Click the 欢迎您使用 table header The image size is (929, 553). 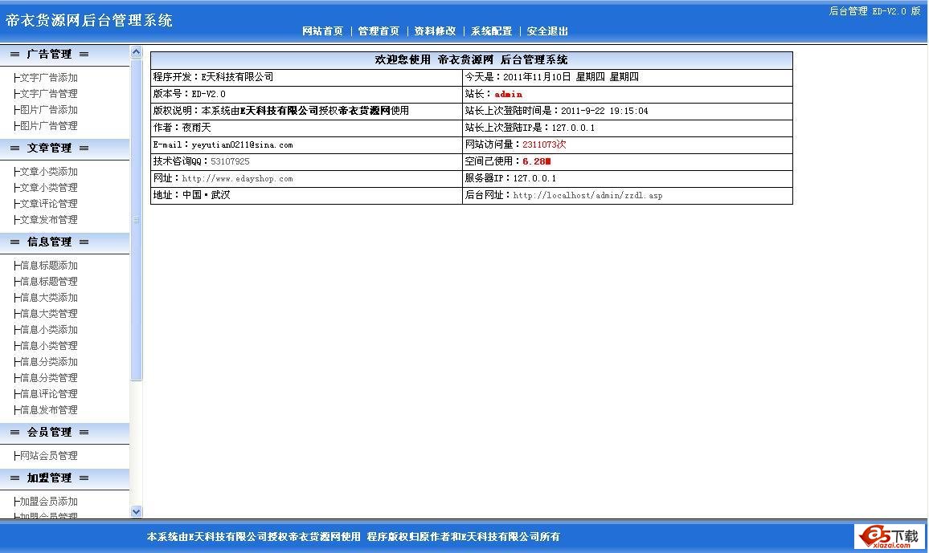[x=472, y=59]
